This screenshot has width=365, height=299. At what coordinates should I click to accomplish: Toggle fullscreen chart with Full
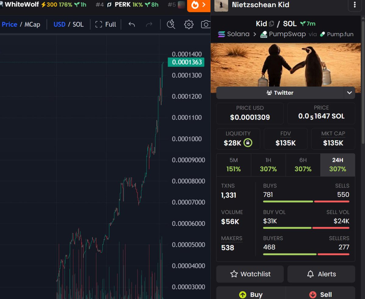[106, 24]
